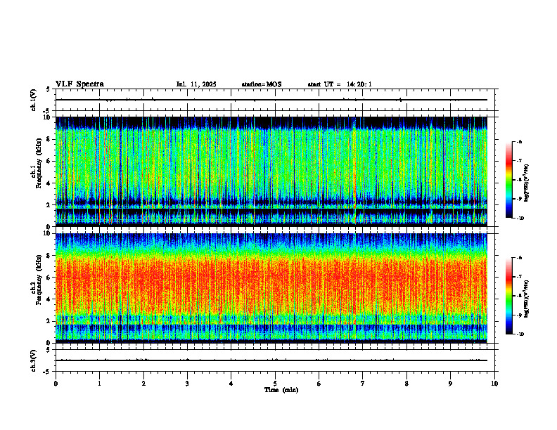Click the ch.2 color scale bar
557x430 pixels.
pos(508,296)
